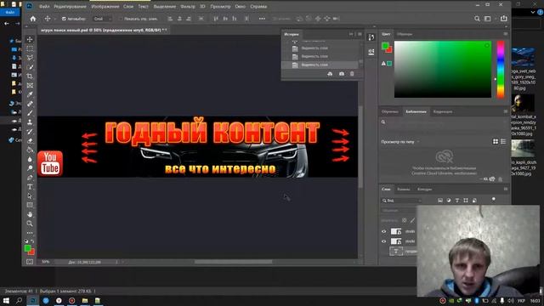This screenshot has height=306, width=544.
Task: Delete current state in History panel
Action: [x=352, y=74]
